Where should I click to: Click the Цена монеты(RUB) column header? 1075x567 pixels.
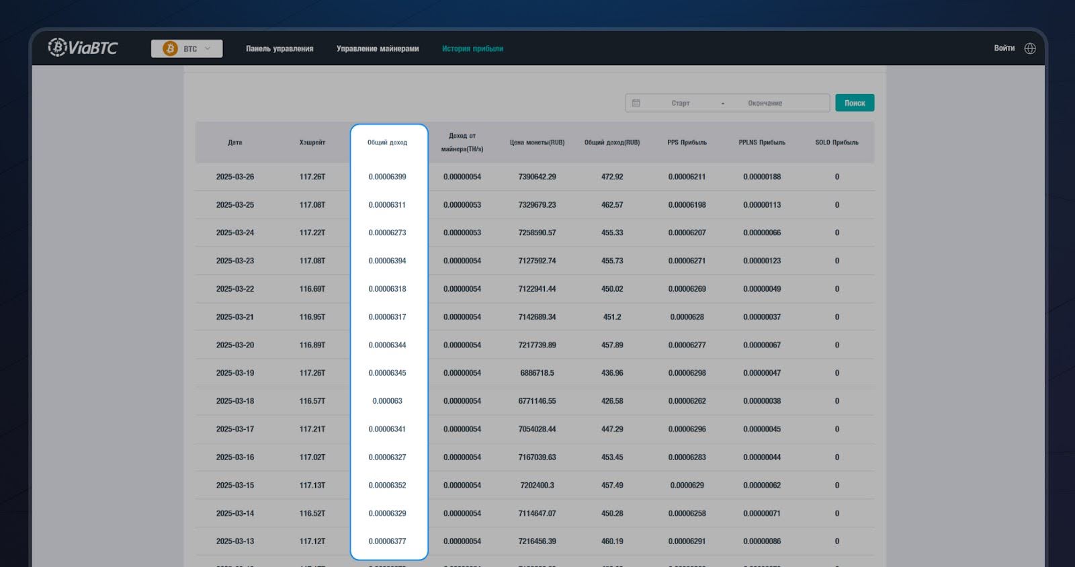[x=537, y=142]
